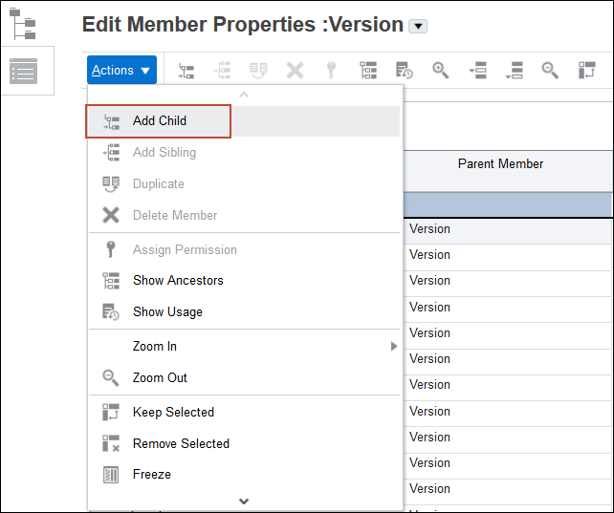
Task: Open the dimension hierarchy tree icon in sidebar
Action: pyautogui.click(x=23, y=24)
